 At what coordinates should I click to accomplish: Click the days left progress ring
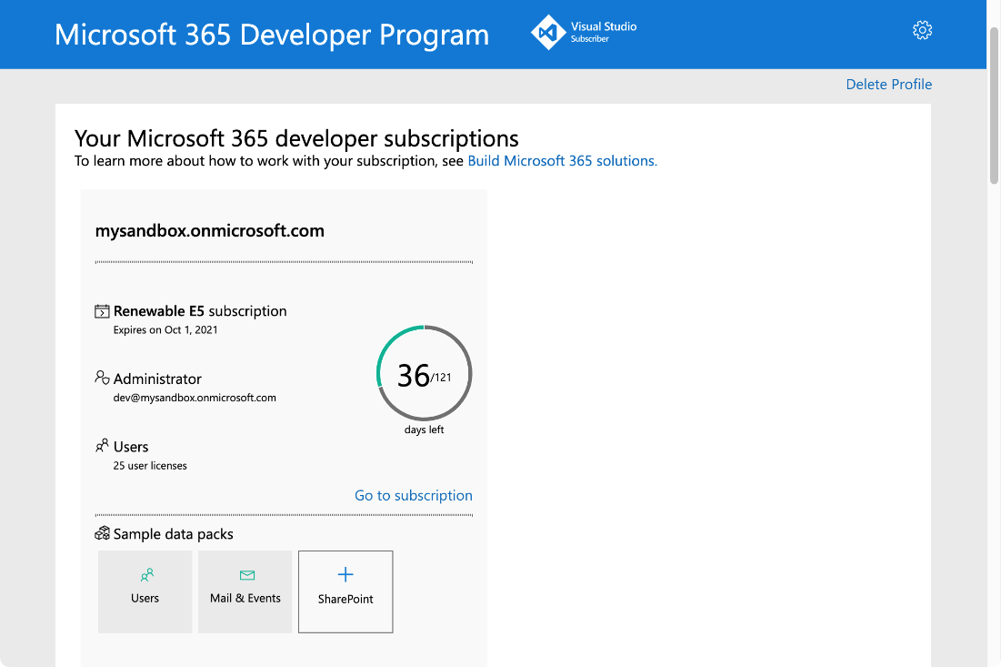click(424, 373)
